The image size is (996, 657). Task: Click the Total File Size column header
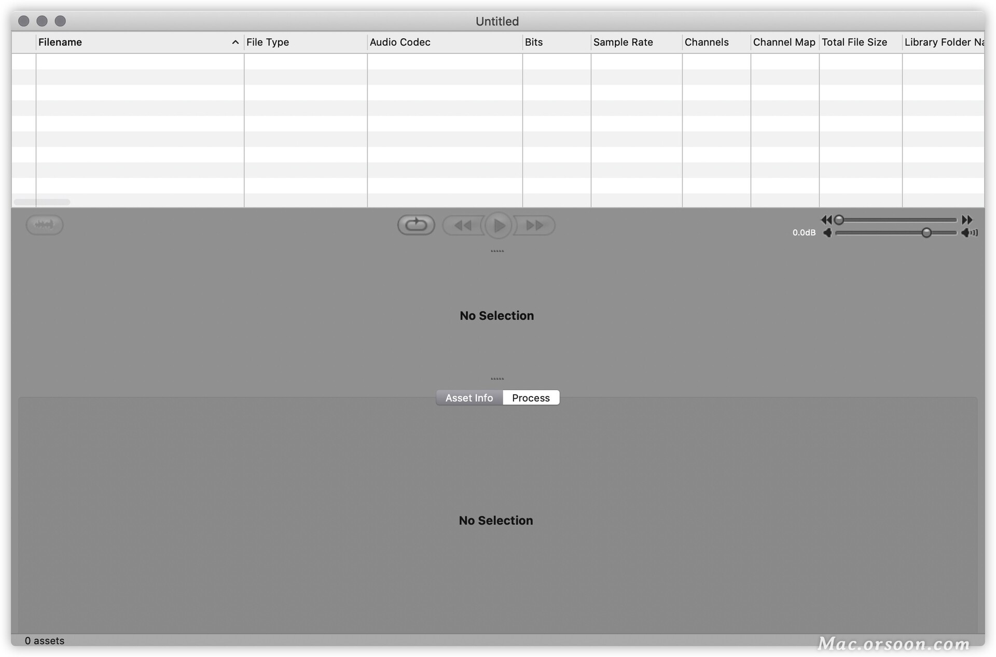[x=861, y=42]
